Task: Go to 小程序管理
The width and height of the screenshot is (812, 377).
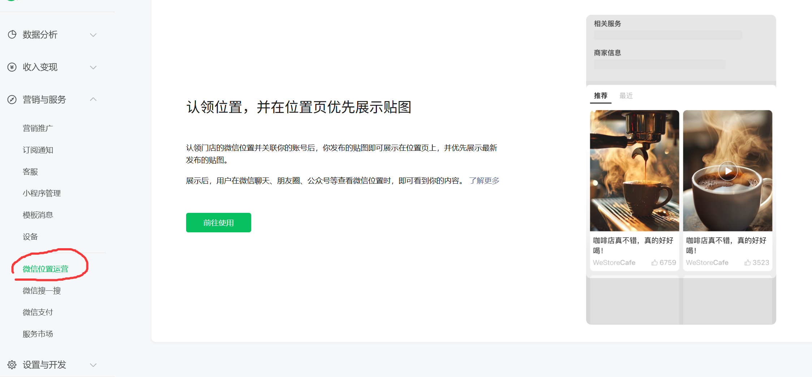Action: point(42,193)
